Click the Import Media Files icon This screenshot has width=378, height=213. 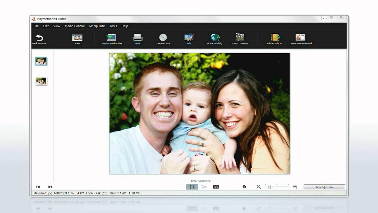(x=112, y=38)
